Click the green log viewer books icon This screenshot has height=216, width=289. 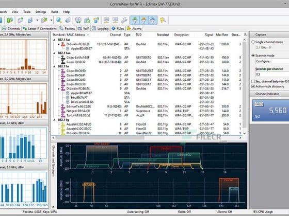(x=10, y=20)
